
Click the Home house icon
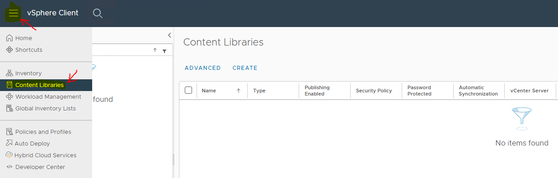tap(9, 38)
